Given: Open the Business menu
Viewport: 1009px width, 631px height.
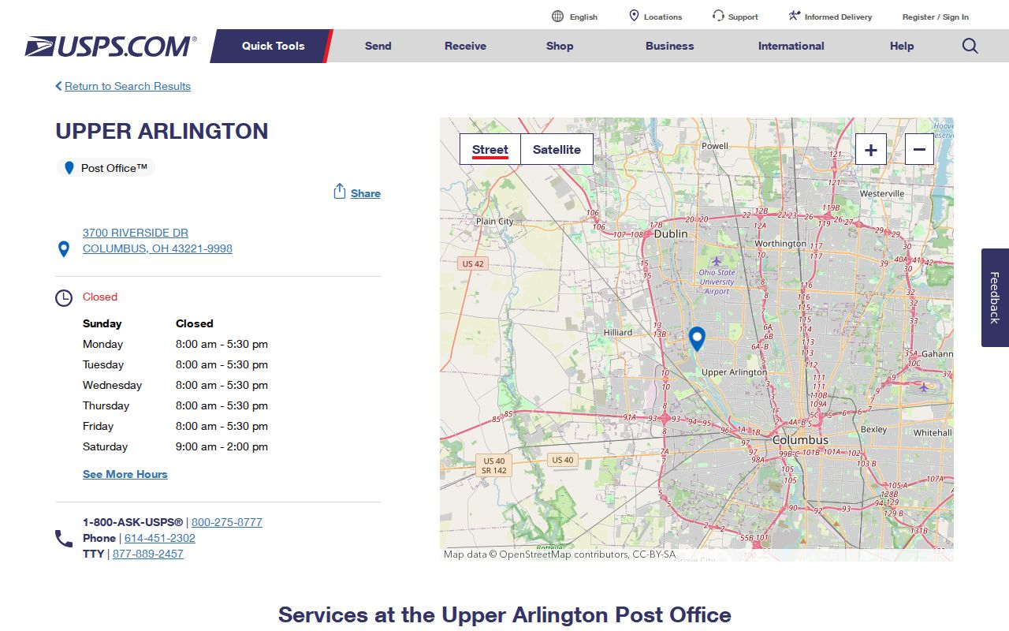Looking at the screenshot, I should click(670, 46).
